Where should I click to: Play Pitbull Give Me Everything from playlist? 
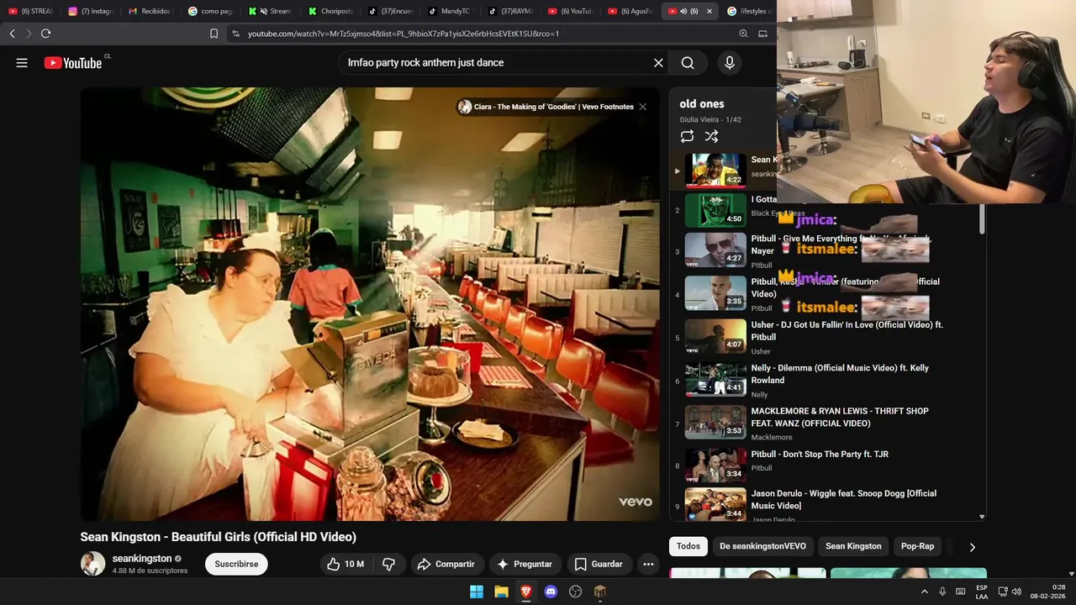(x=715, y=250)
